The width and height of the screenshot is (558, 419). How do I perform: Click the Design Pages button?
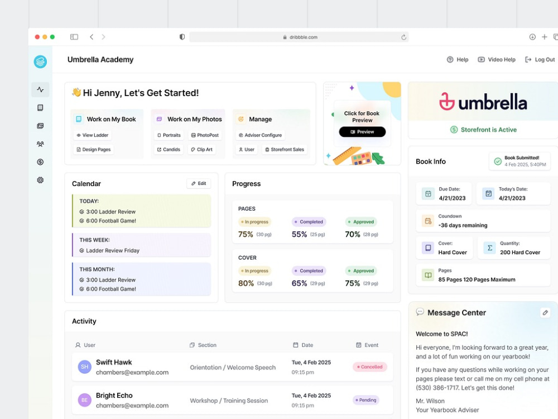point(94,149)
